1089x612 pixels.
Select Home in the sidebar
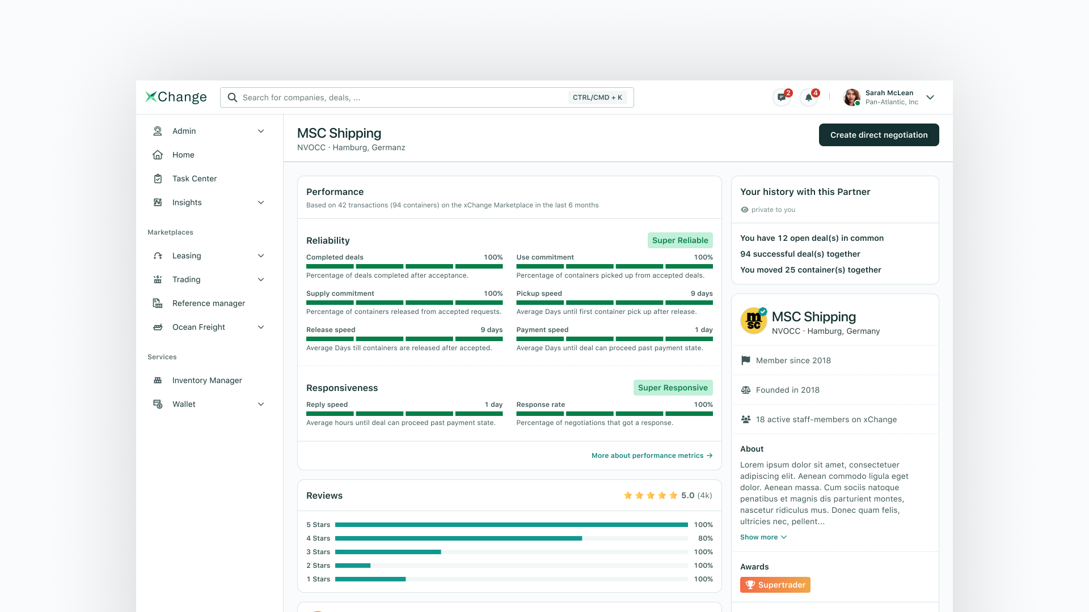pyautogui.click(x=183, y=155)
